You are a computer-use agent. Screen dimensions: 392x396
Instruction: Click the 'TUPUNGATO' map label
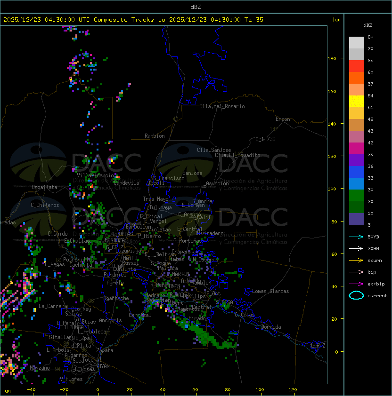tap(76, 327)
